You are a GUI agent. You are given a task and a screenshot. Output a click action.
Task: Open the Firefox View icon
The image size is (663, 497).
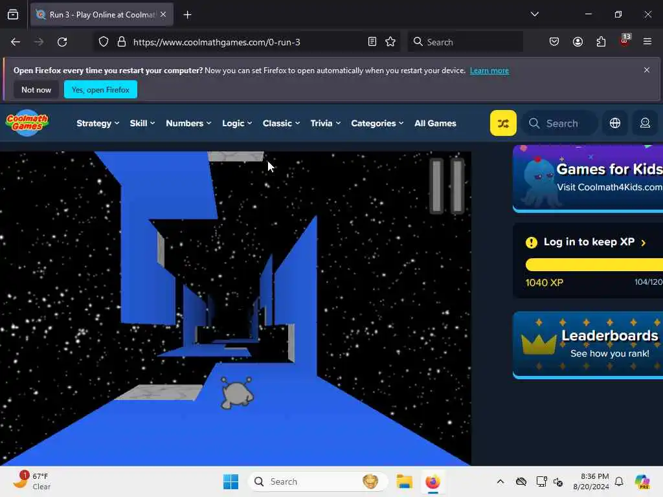tap(13, 15)
